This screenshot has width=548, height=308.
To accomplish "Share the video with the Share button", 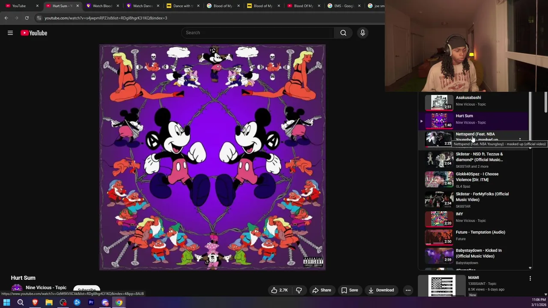I will click(x=322, y=290).
